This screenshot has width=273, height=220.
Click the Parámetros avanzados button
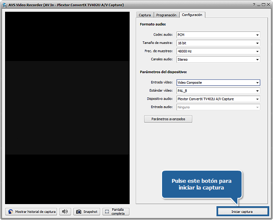[x=168, y=119]
